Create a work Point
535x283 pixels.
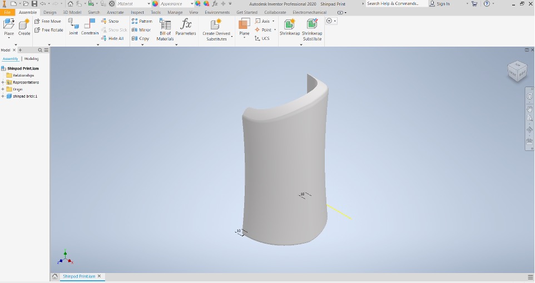pos(263,30)
